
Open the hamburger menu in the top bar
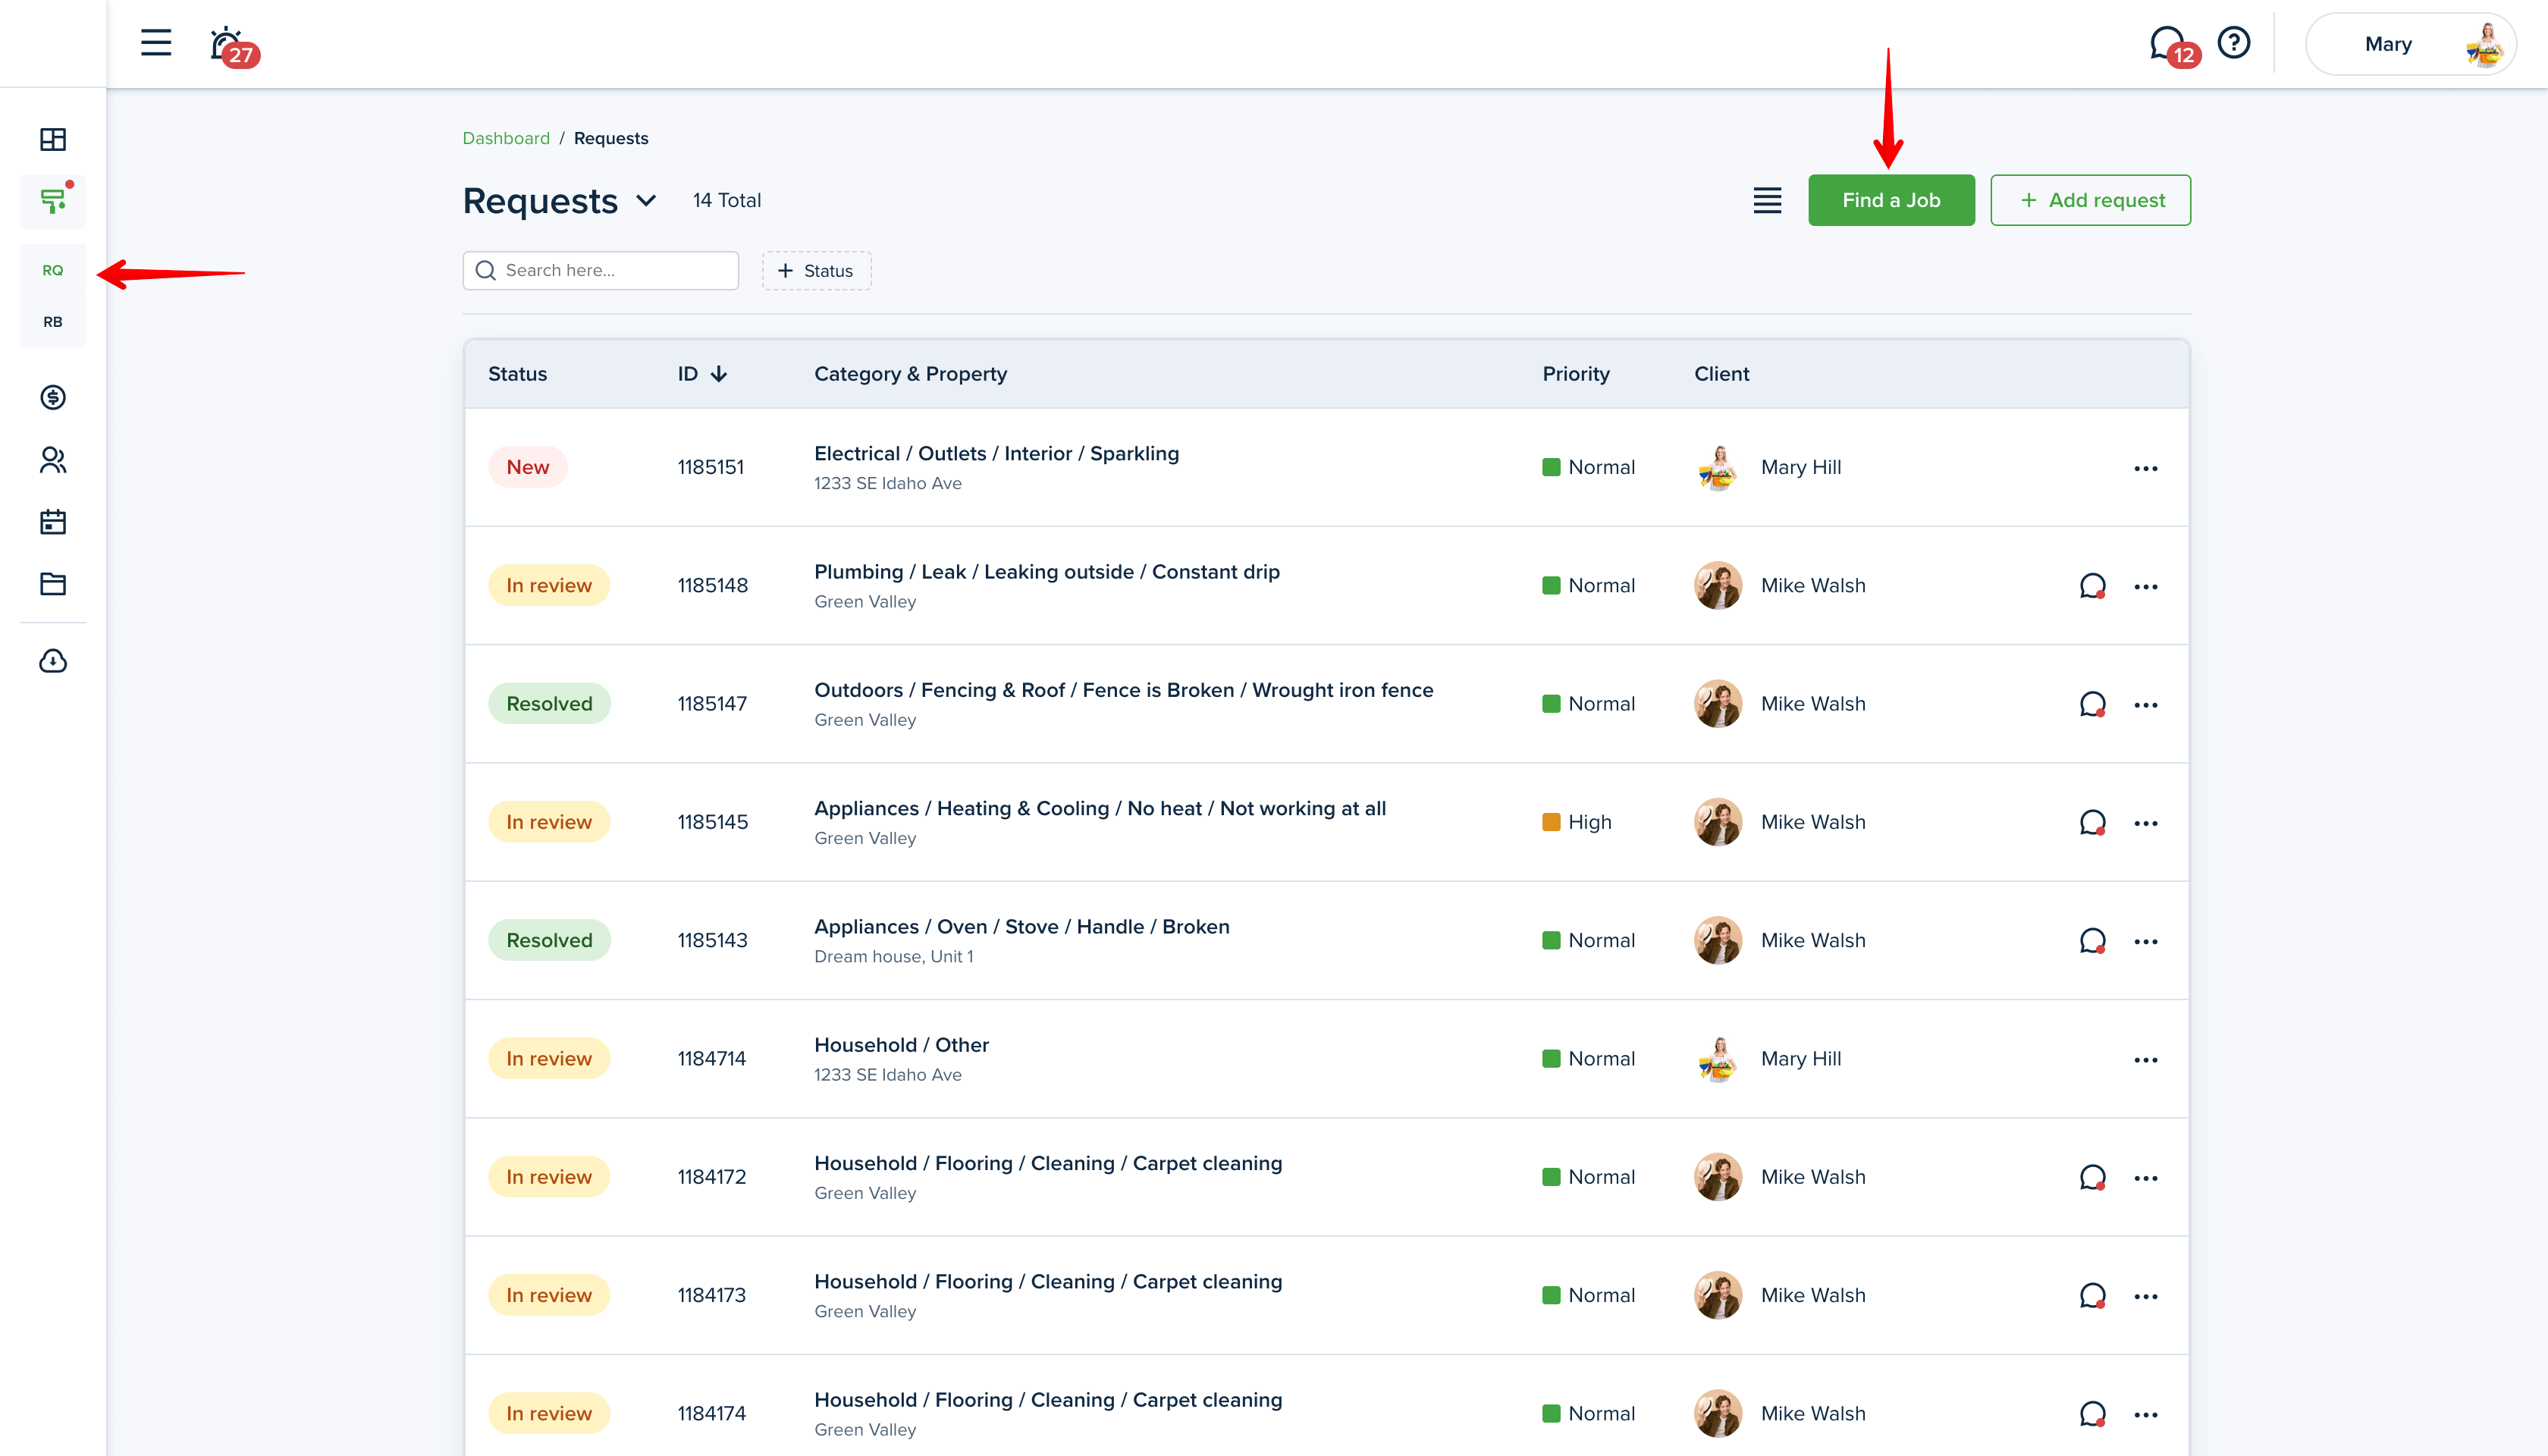click(156, 43)
